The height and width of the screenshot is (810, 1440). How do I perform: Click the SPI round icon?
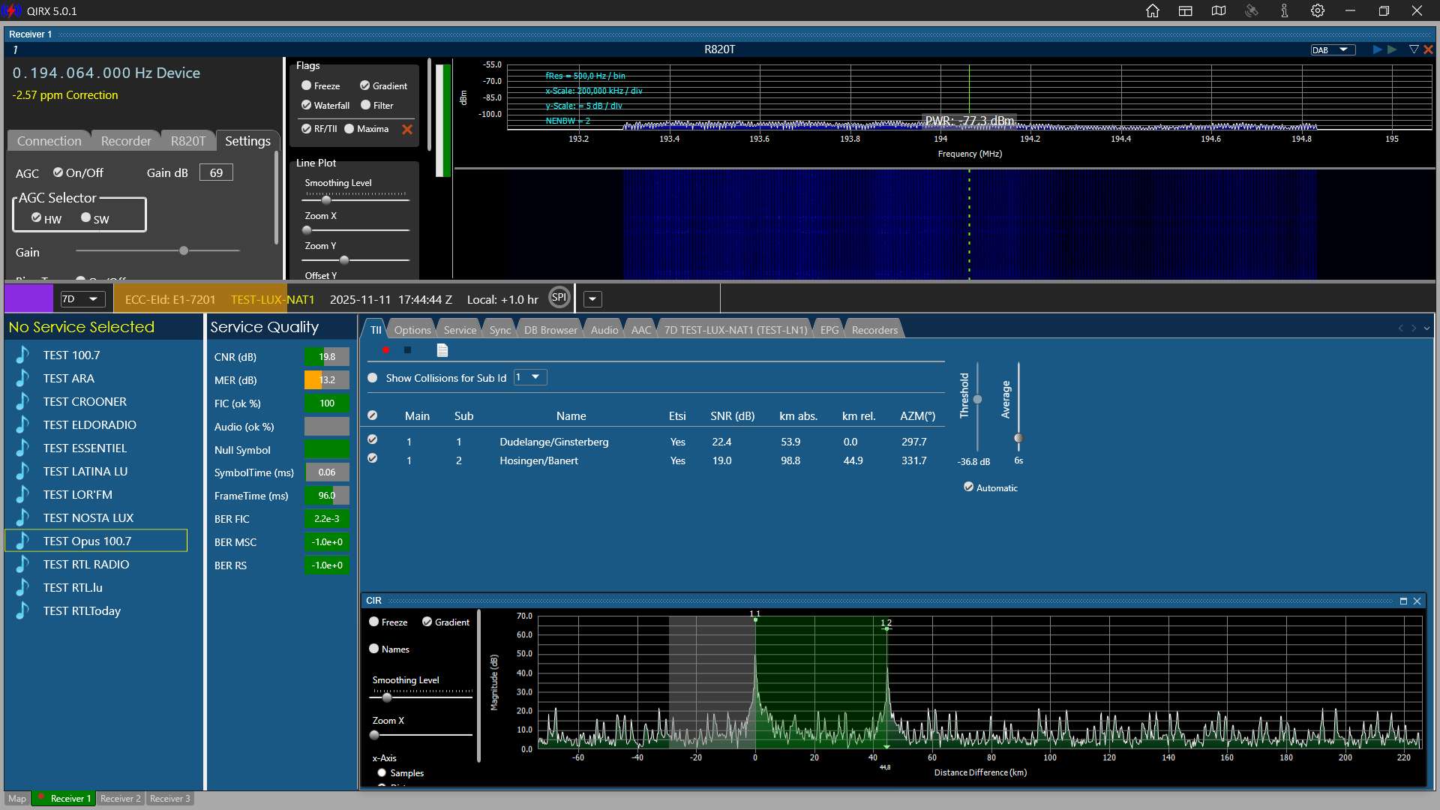(559, 298)
